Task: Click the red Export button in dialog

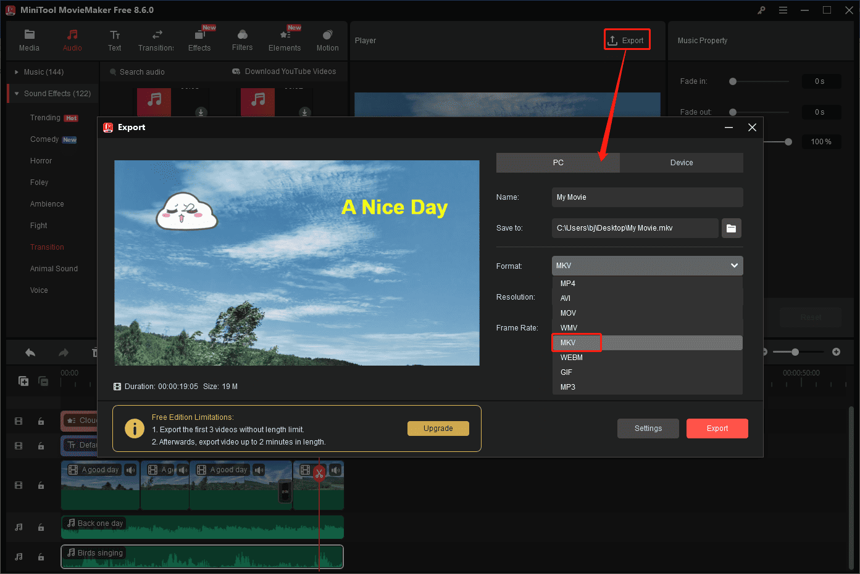Action: (717, 428)
